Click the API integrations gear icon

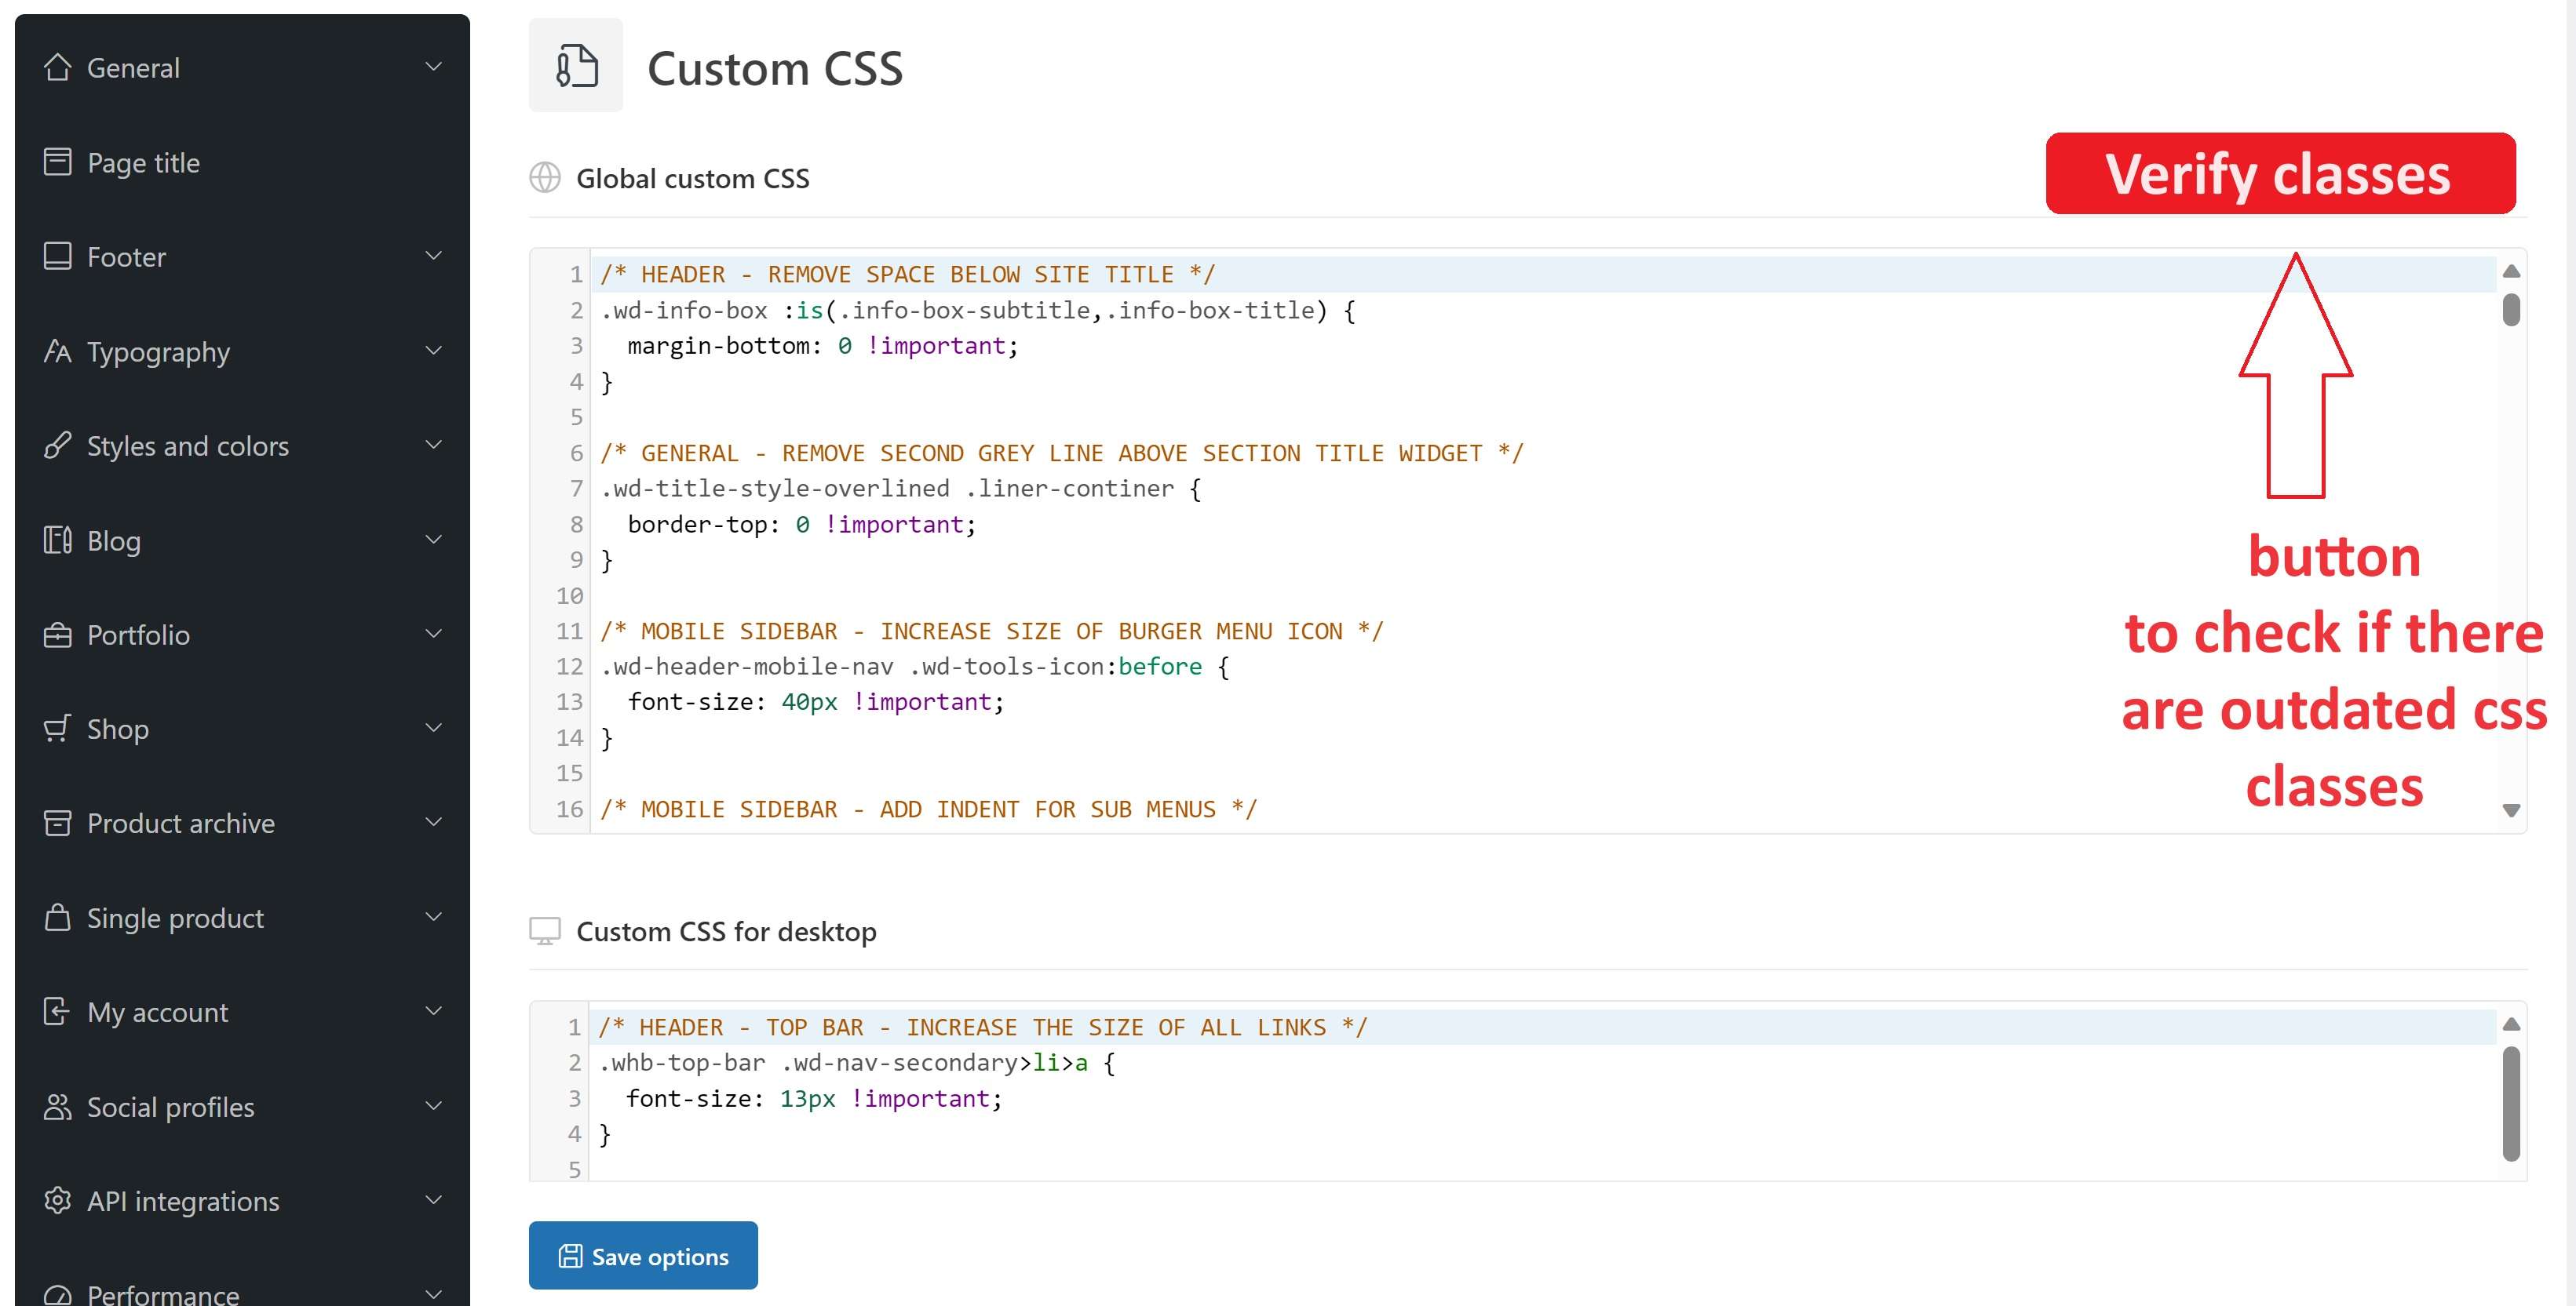[x=58, y=1200]
